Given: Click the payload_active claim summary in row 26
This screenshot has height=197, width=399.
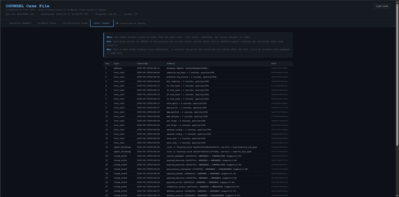Looking at the screenshot, I should (200, 182).
